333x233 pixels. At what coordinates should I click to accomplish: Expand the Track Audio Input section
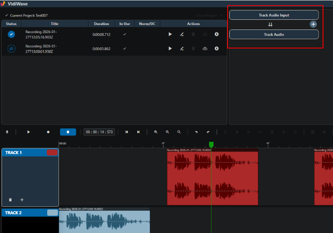[274, 15]
